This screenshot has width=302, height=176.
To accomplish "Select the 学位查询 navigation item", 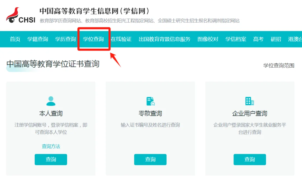I will (94, 39).
